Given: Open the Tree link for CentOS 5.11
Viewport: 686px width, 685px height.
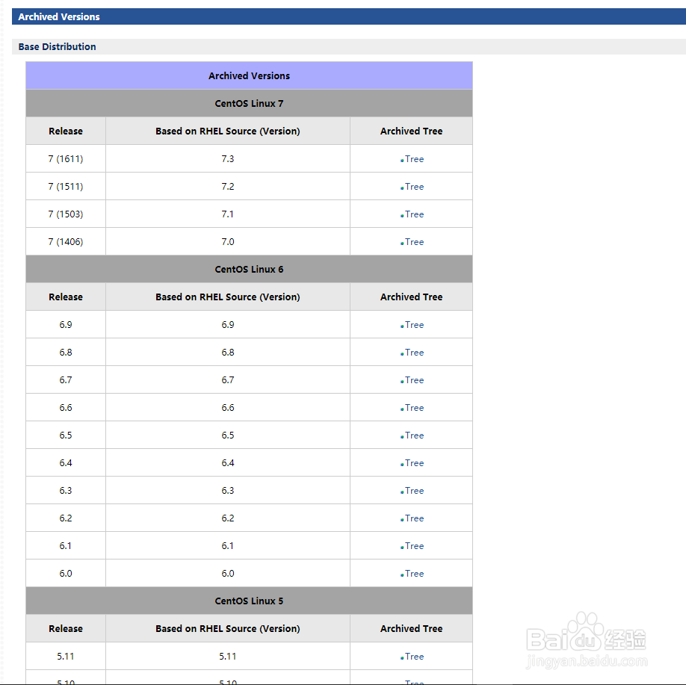Looking at the screenshot, I should (x=414, y=656).
